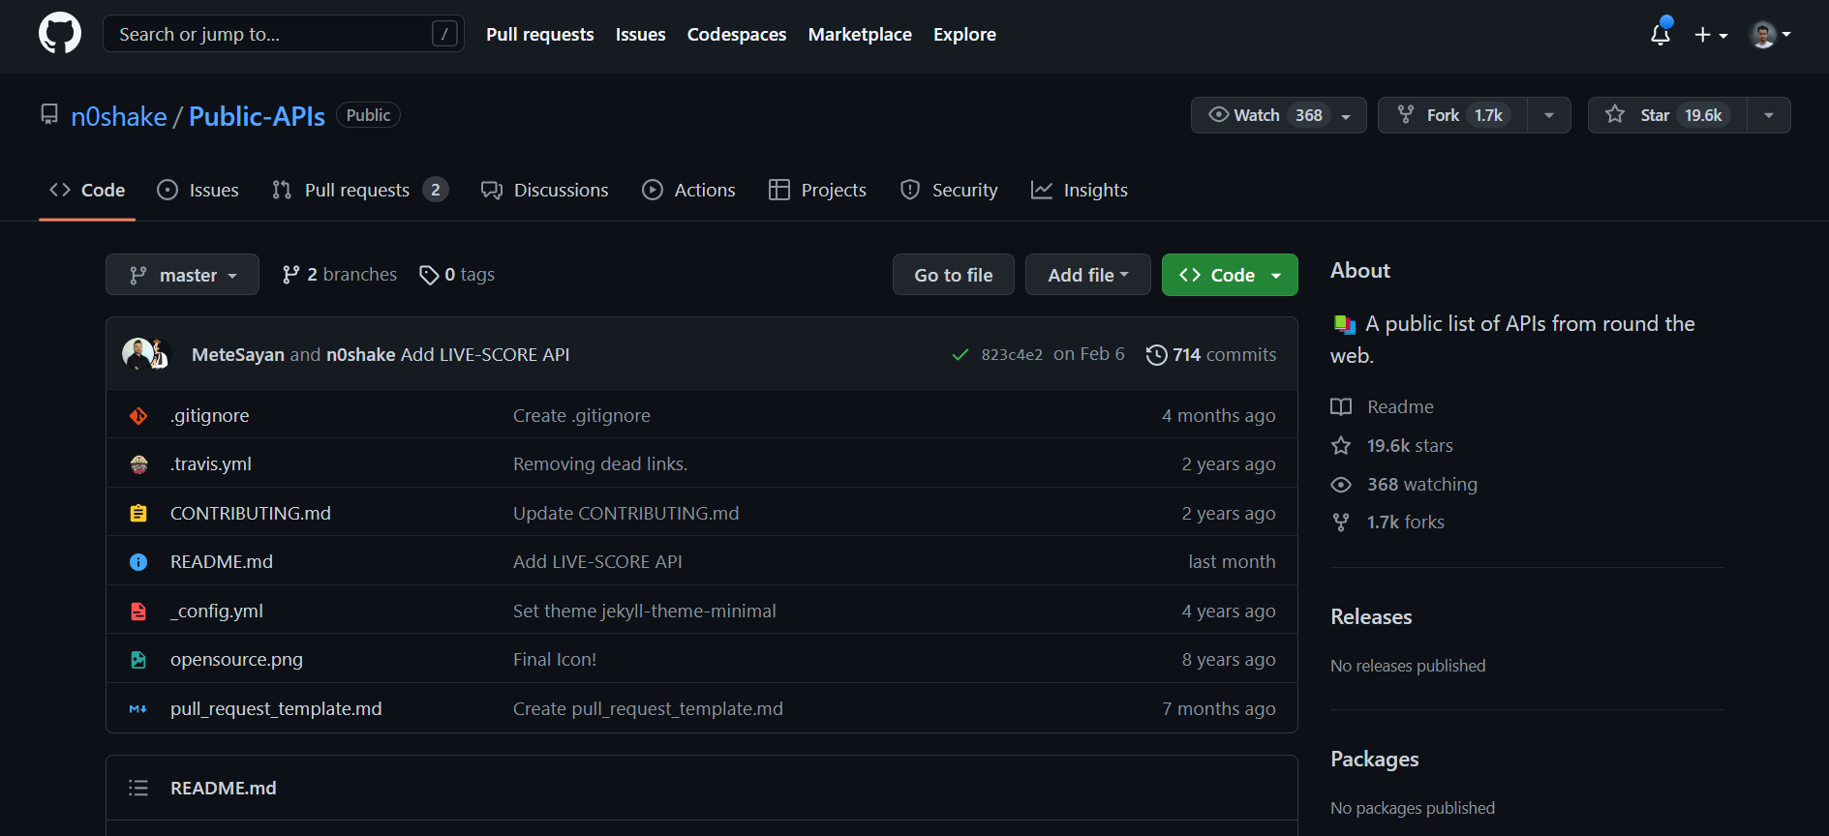Viewport: 1829px width, 836px height.
Task: View the 0 tags link
Action: [457, 275]
